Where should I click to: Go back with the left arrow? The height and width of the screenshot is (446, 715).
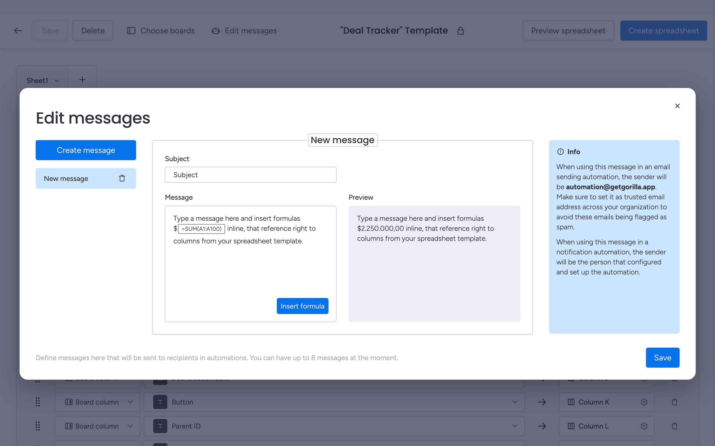[x=18, y=31]
